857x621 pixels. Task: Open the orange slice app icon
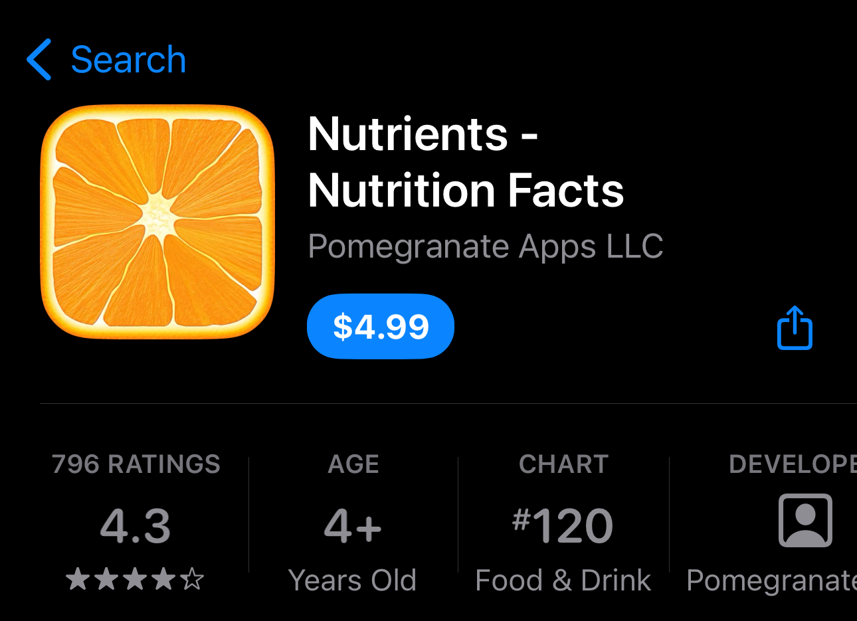(x=157, y=222)
